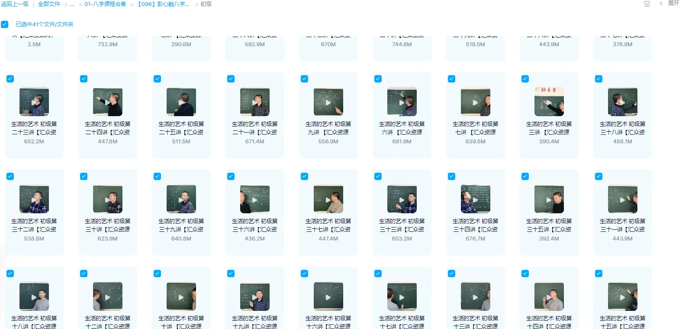Click the 初级 breadcrumb label
Screen dimensions: 679x329
206,4
